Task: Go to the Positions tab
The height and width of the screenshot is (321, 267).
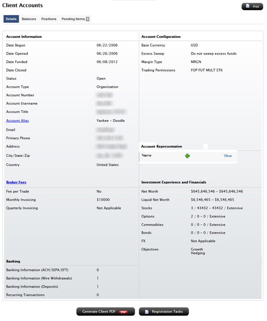Action: pyautogui.click(x=49, y=19)
